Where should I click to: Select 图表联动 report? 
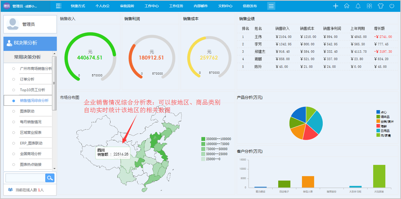coord(27,111)
